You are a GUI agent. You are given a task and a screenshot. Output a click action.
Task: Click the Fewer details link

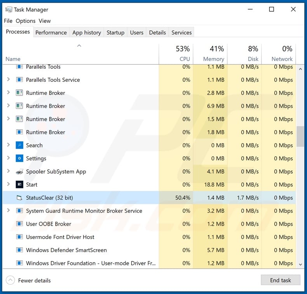point(34,280)
